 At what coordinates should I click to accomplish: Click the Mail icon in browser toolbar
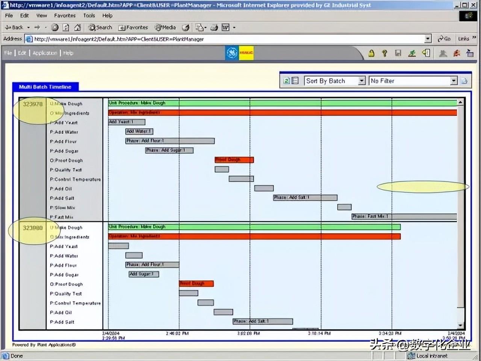[200, 27]
